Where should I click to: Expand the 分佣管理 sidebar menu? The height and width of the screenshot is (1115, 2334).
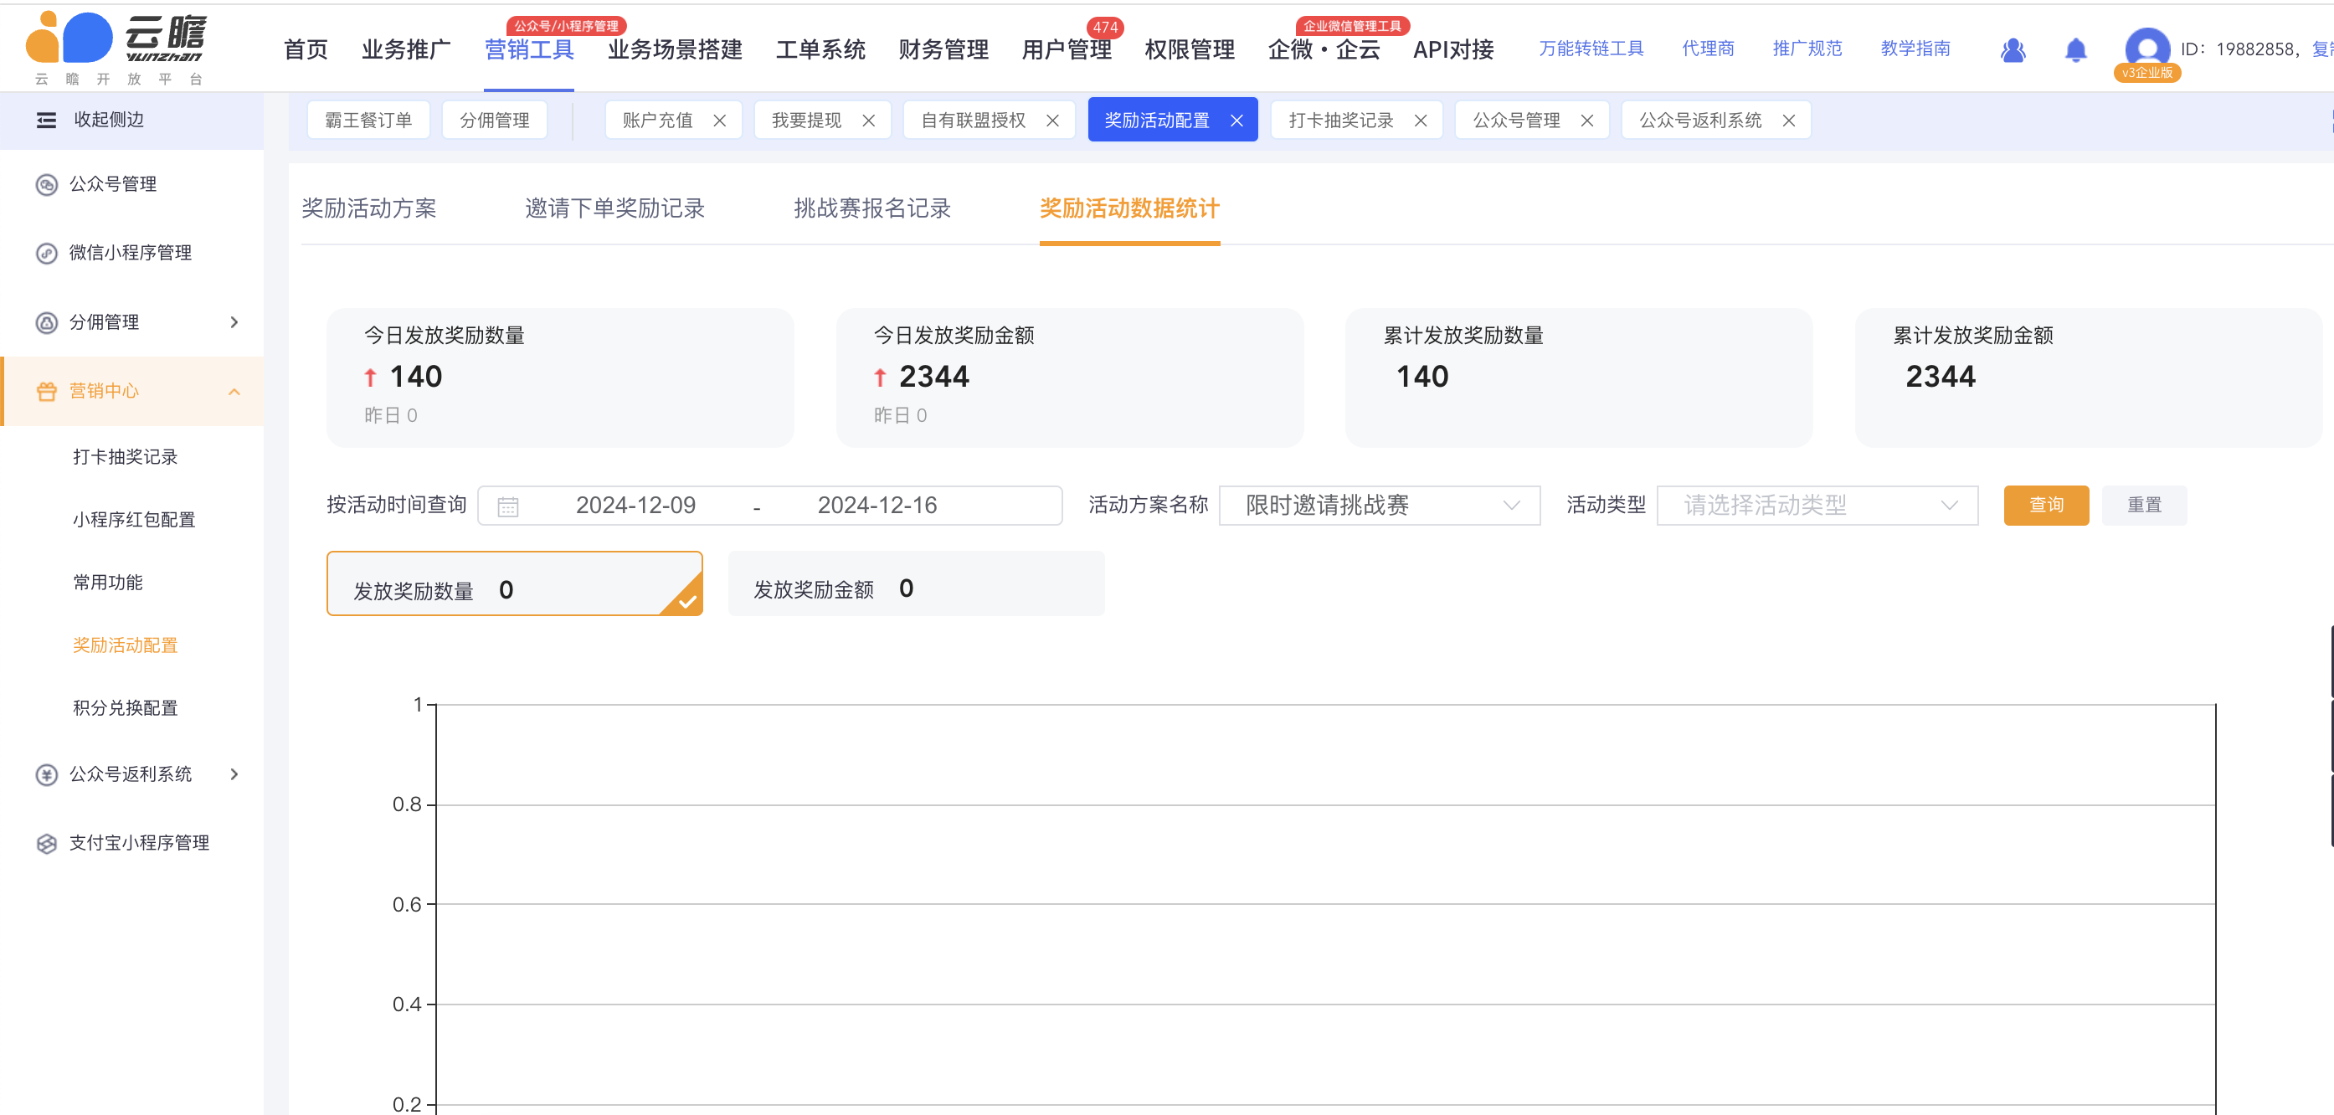(x=234, y=322)
